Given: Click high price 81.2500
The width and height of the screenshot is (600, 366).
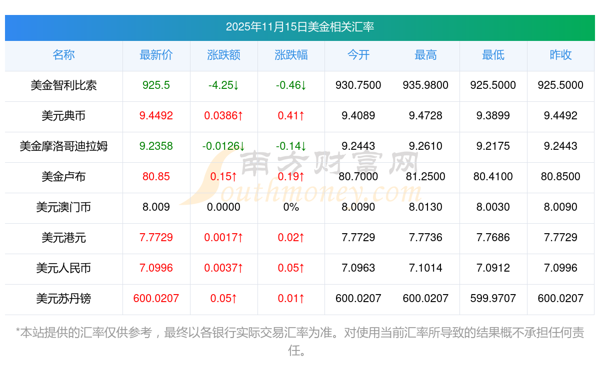Looking at the screenshot, I should point(425,177).
